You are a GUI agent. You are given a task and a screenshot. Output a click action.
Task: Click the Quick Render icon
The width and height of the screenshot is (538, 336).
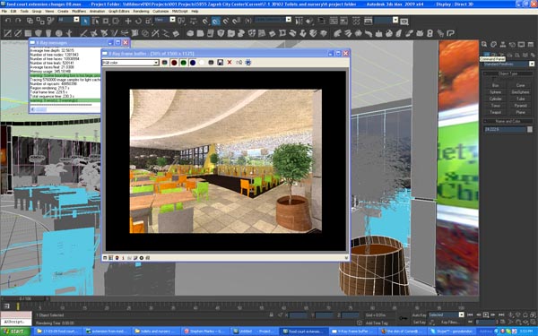click(x=405, y=22)
